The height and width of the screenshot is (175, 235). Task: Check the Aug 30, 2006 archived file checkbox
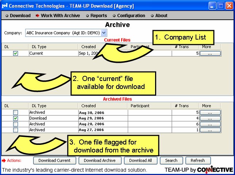(x=16, y=113)
